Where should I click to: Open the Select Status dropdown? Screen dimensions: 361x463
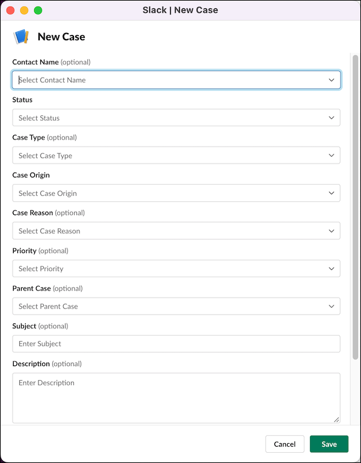click(176, 117)
